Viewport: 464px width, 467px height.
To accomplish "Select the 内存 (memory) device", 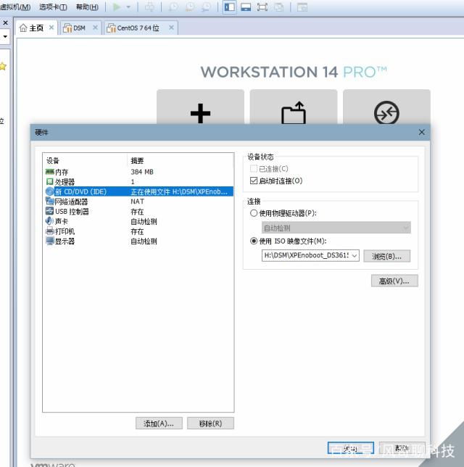I will coord(62,172).
